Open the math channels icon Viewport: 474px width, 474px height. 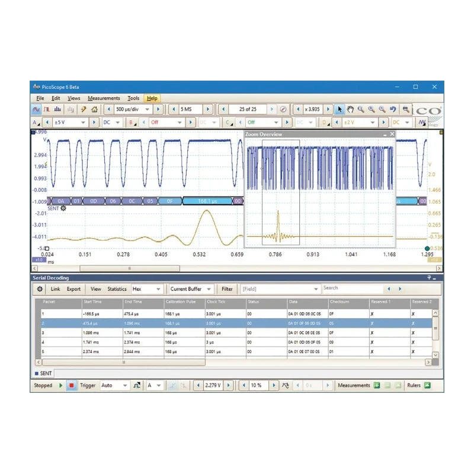422,123
